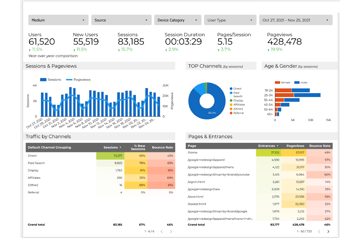Click the Entrances column sort arrow

[x=277, y=146]
